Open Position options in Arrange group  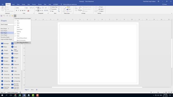tap(80, 9)
